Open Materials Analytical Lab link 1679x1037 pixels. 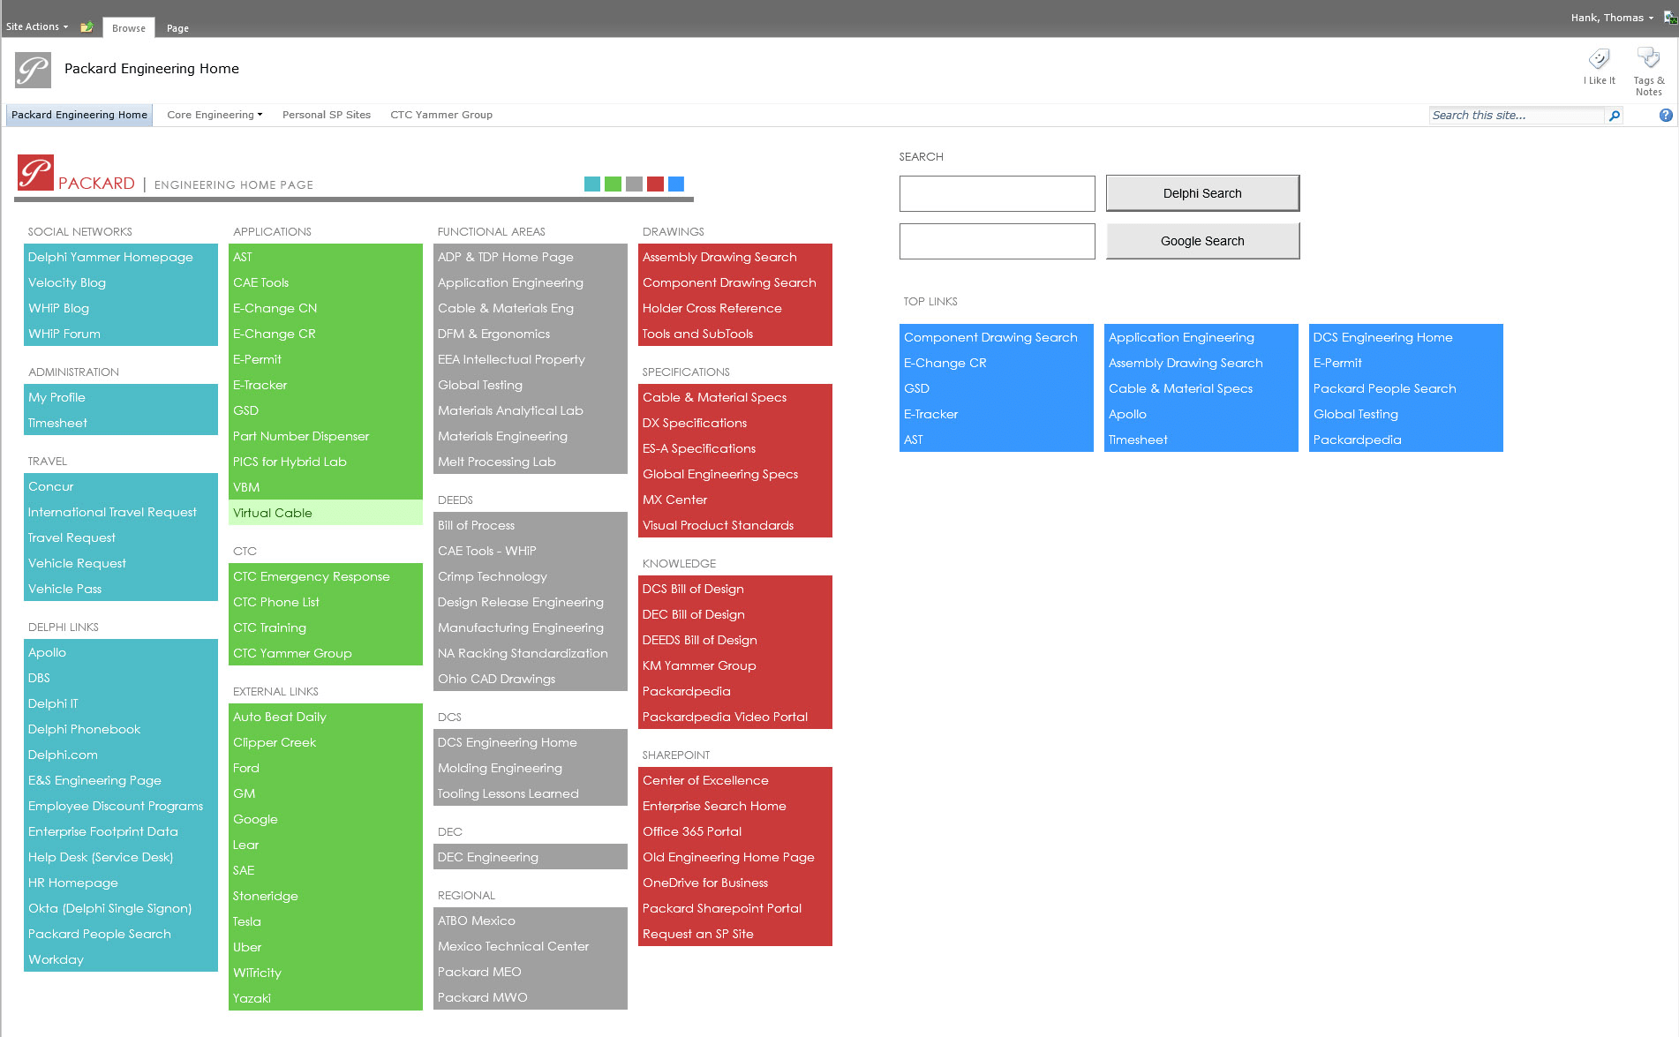(x=510, y=410)
